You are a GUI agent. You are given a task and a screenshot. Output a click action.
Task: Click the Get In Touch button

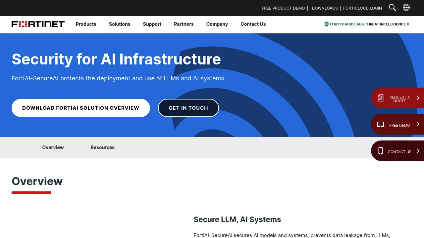click(x=188, y=108)
